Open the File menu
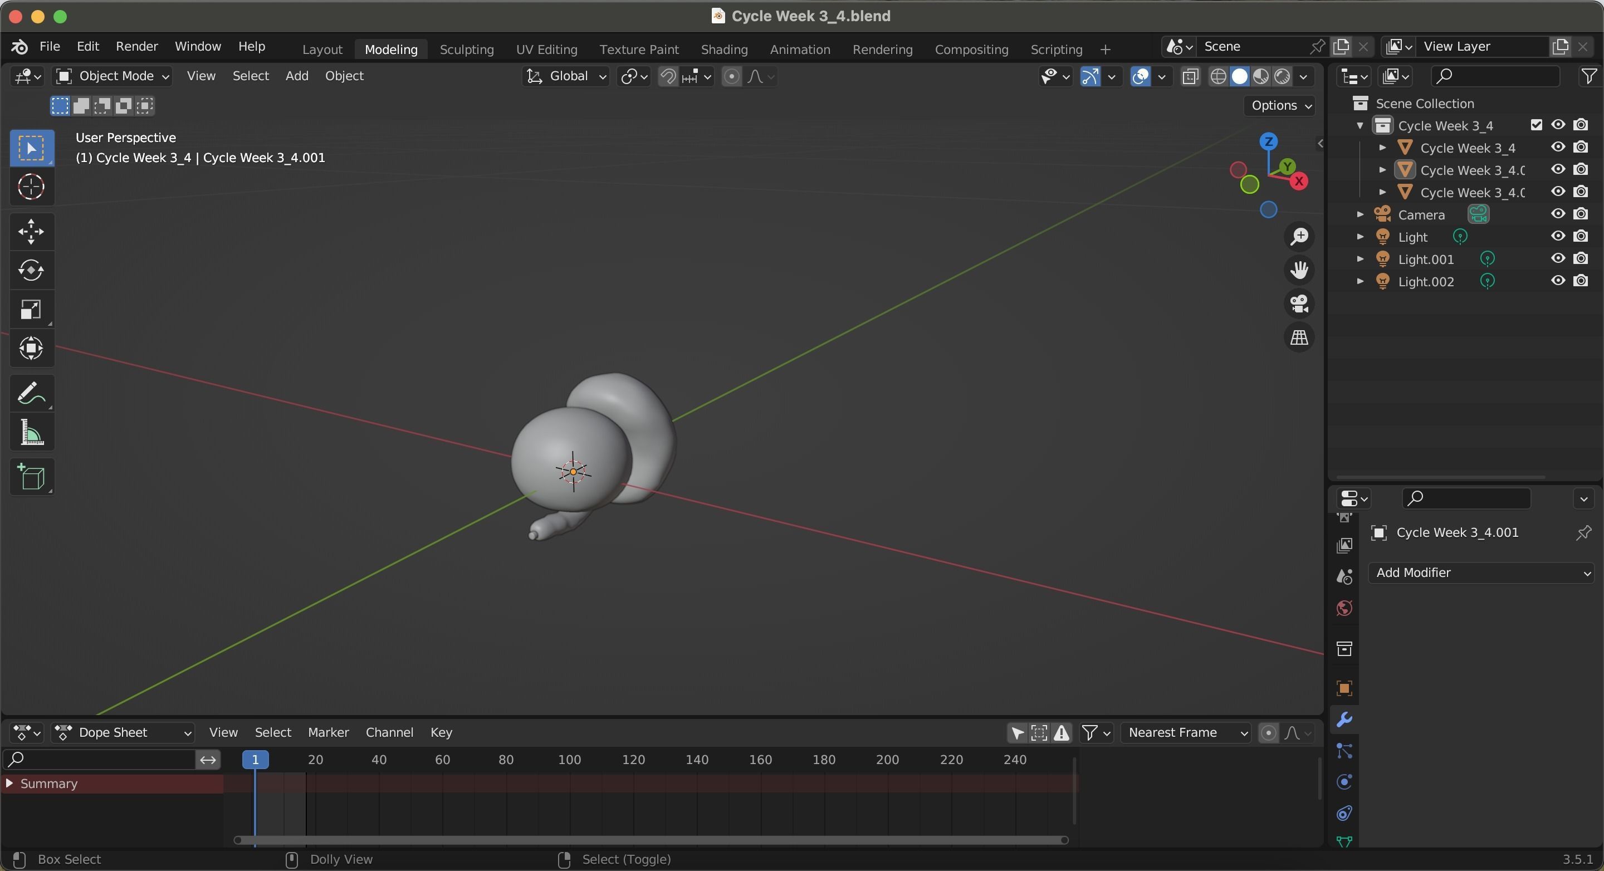 pyautogui.click(x=50, y=47)
